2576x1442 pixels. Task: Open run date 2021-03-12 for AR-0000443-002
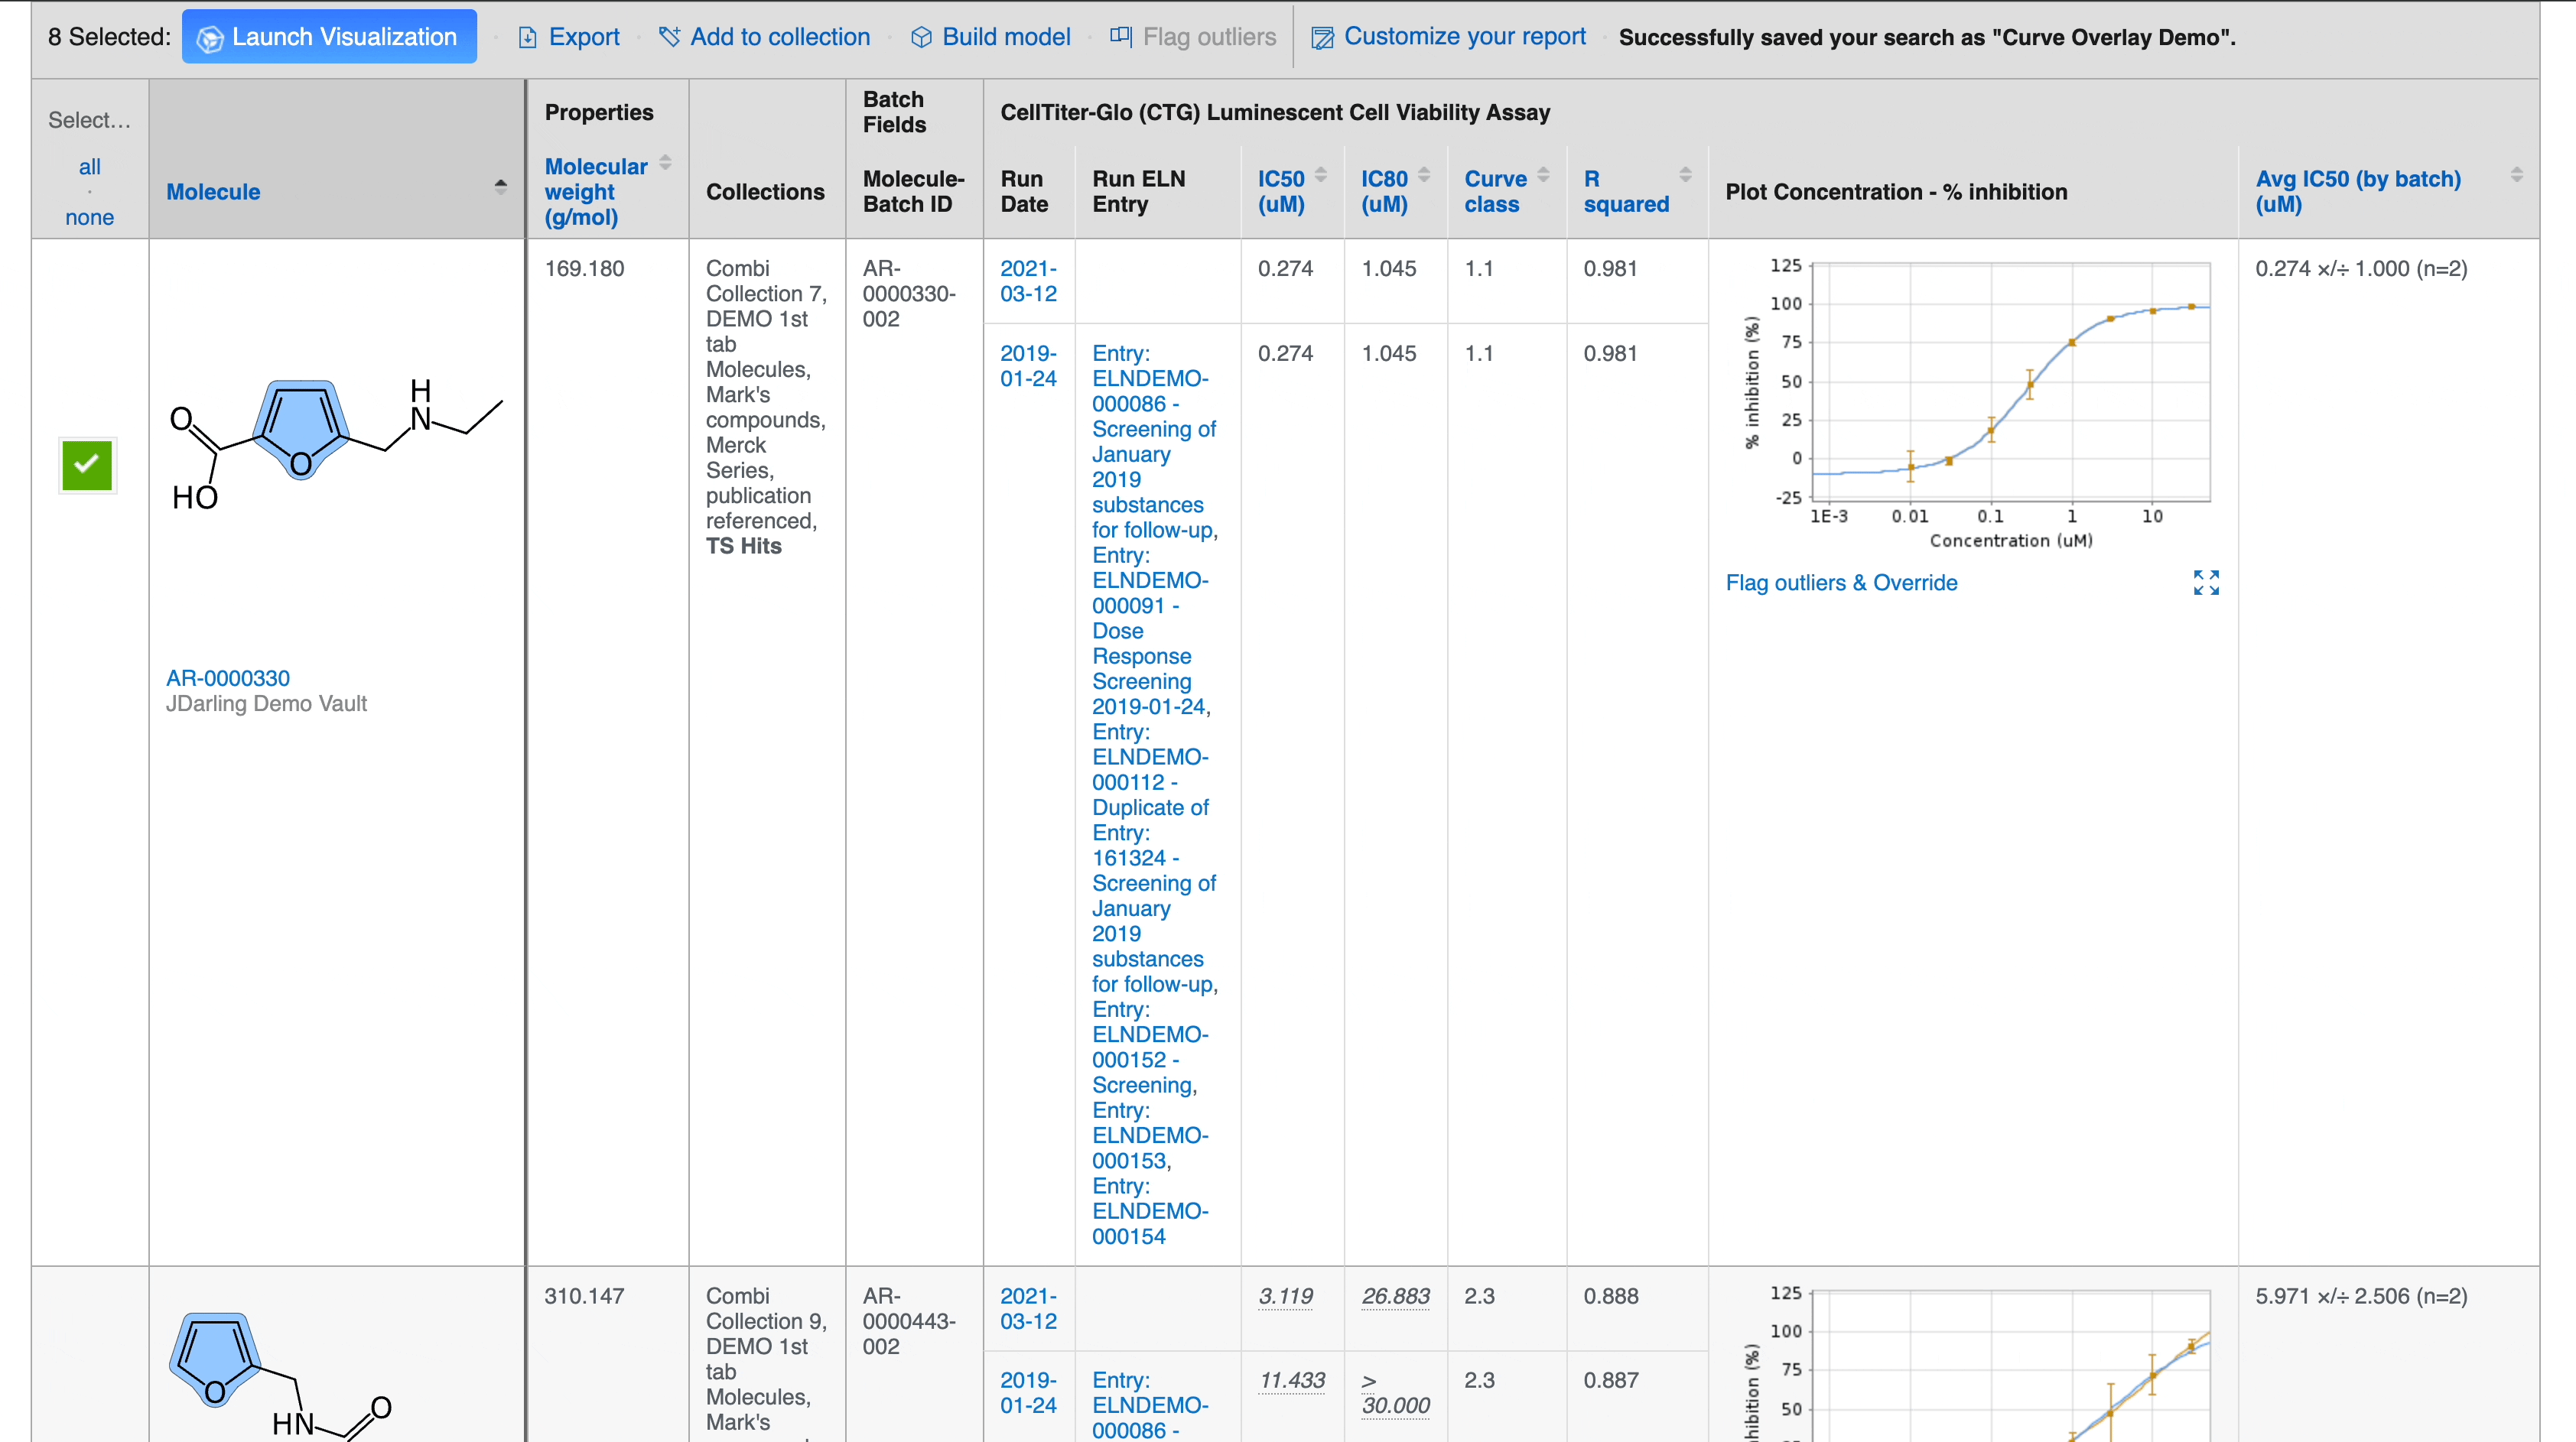[x=1028, y=1308]
